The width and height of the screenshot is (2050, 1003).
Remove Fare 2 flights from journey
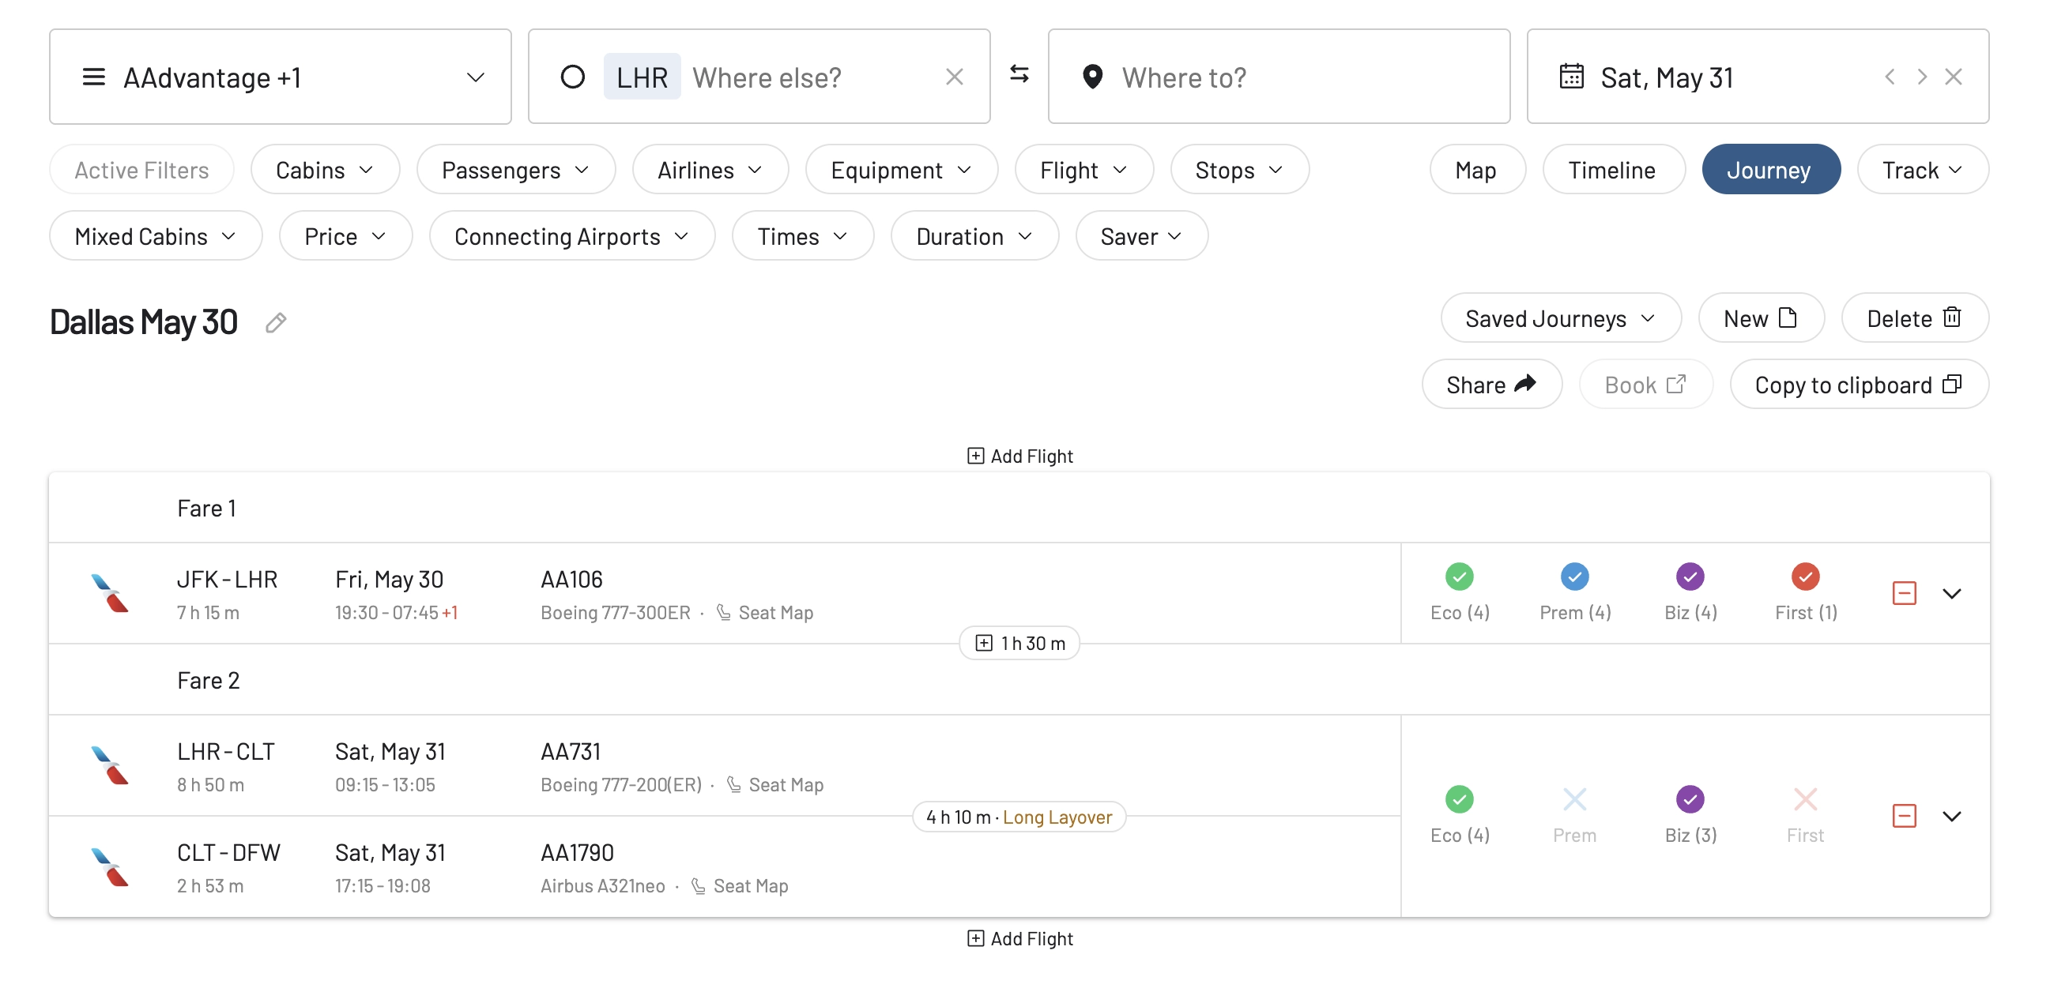click(1904, 815)
